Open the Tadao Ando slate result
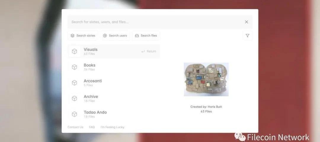This screenshot has height=142, width=320. (114, 114)
